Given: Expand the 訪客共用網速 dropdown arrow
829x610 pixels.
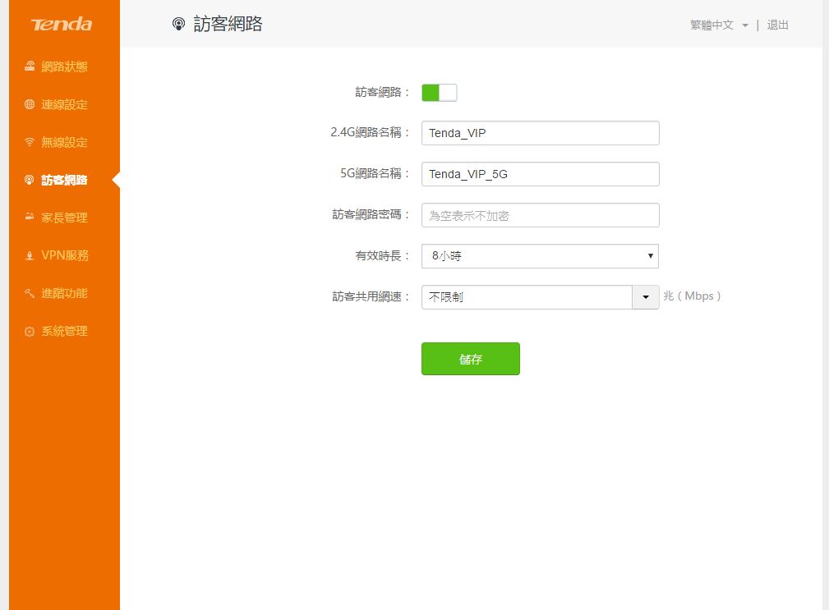Looking at the screenshot, I should [646, 297].
